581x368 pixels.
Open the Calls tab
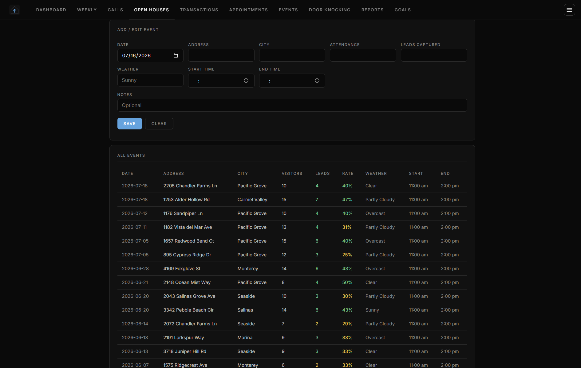[115, 10]
